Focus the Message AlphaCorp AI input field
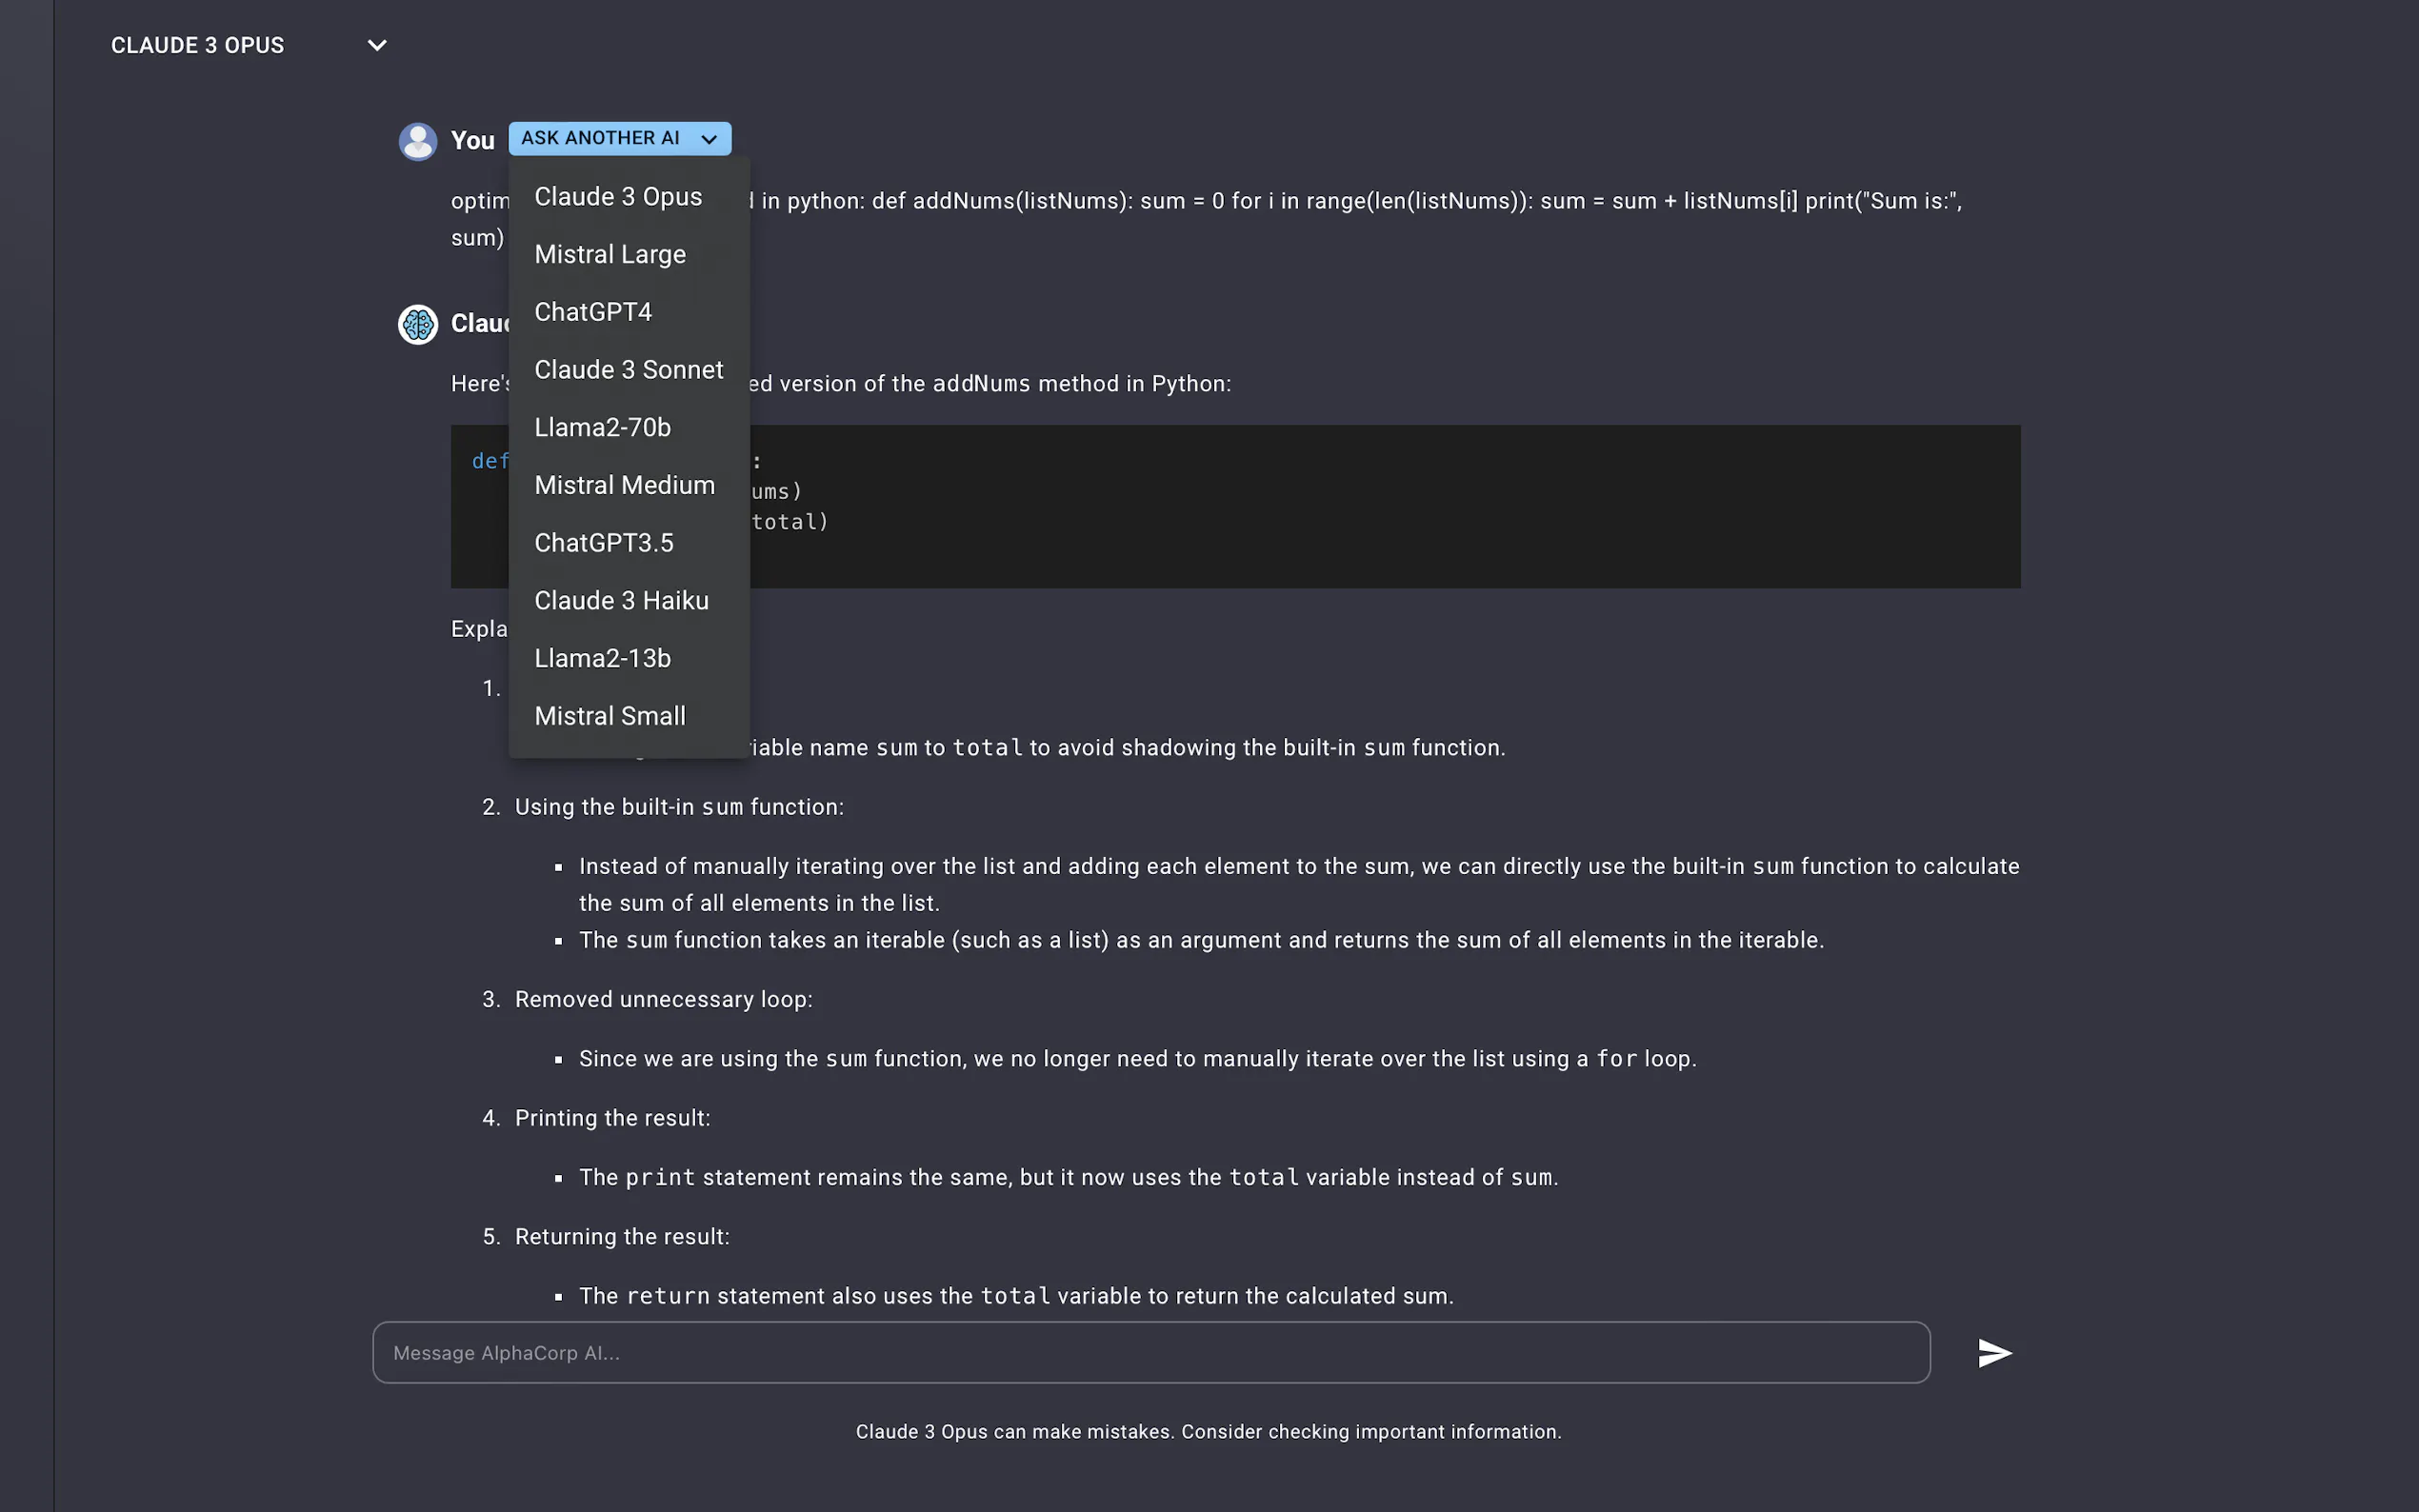Screen dimensions: 2419x1512 coord(1150,1353)
